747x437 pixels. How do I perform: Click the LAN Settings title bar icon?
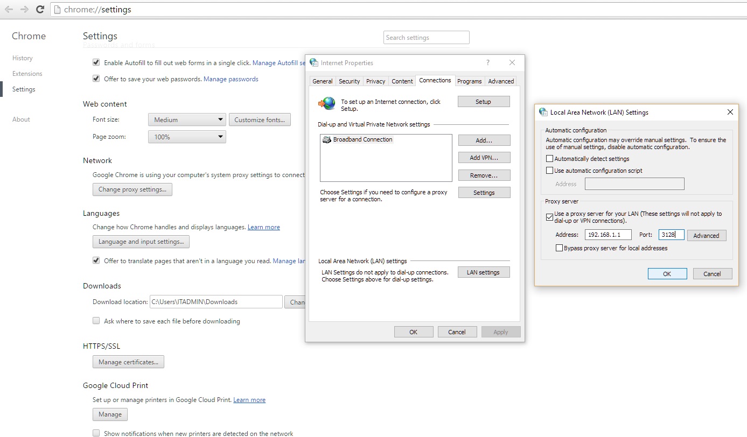(544, 112)
